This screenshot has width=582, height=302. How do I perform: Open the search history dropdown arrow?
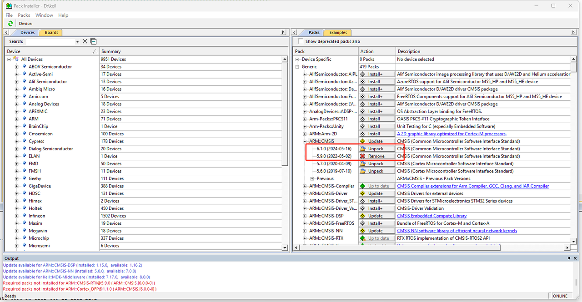tap(77, 42)
